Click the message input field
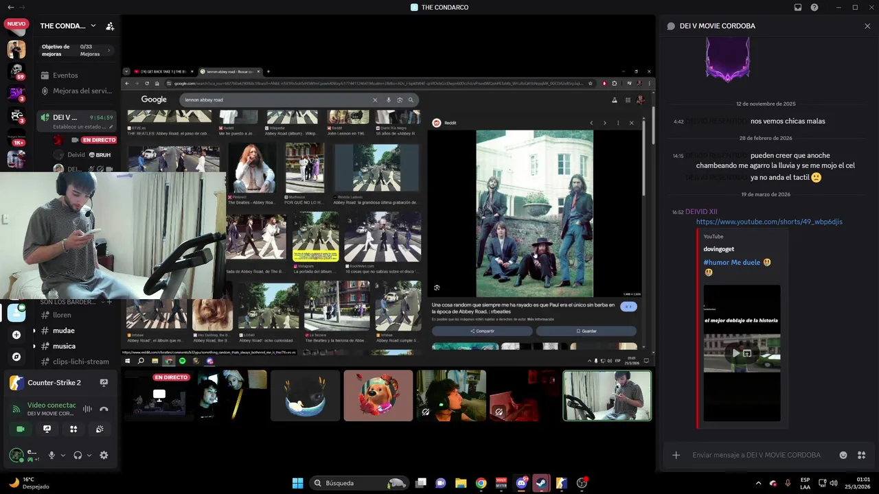Screen dimensions: 879x494 pos(756,455)
